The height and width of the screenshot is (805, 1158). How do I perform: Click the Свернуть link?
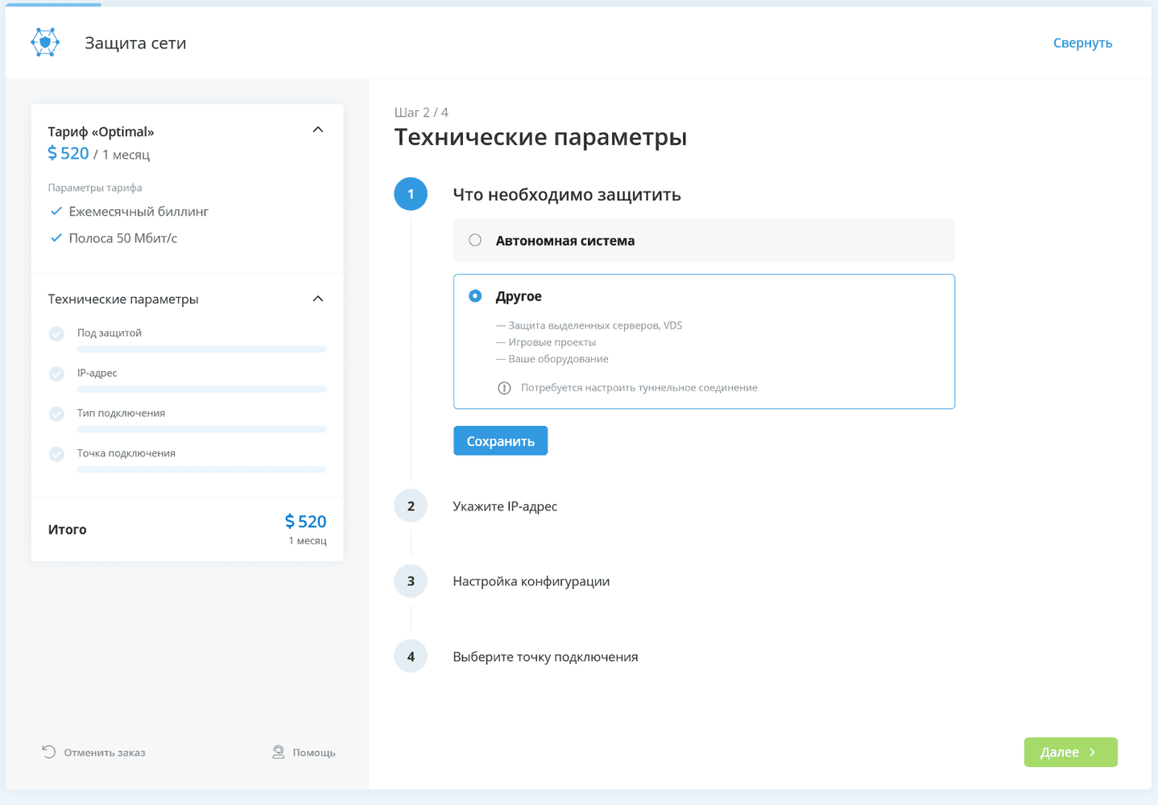coord(1082,43)
